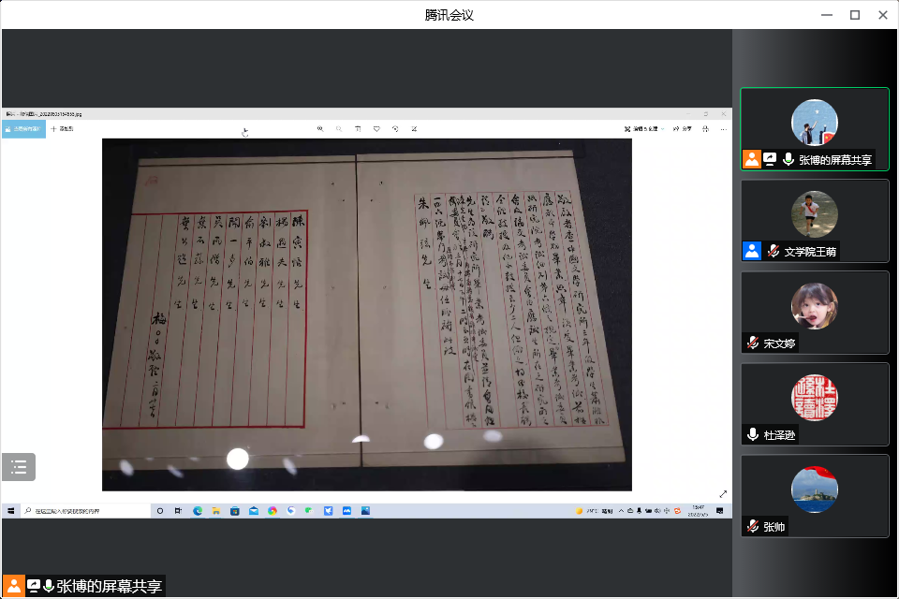Click 张博's host badge icon
This screenshot has height=599, width=899.
coord(751,159)
